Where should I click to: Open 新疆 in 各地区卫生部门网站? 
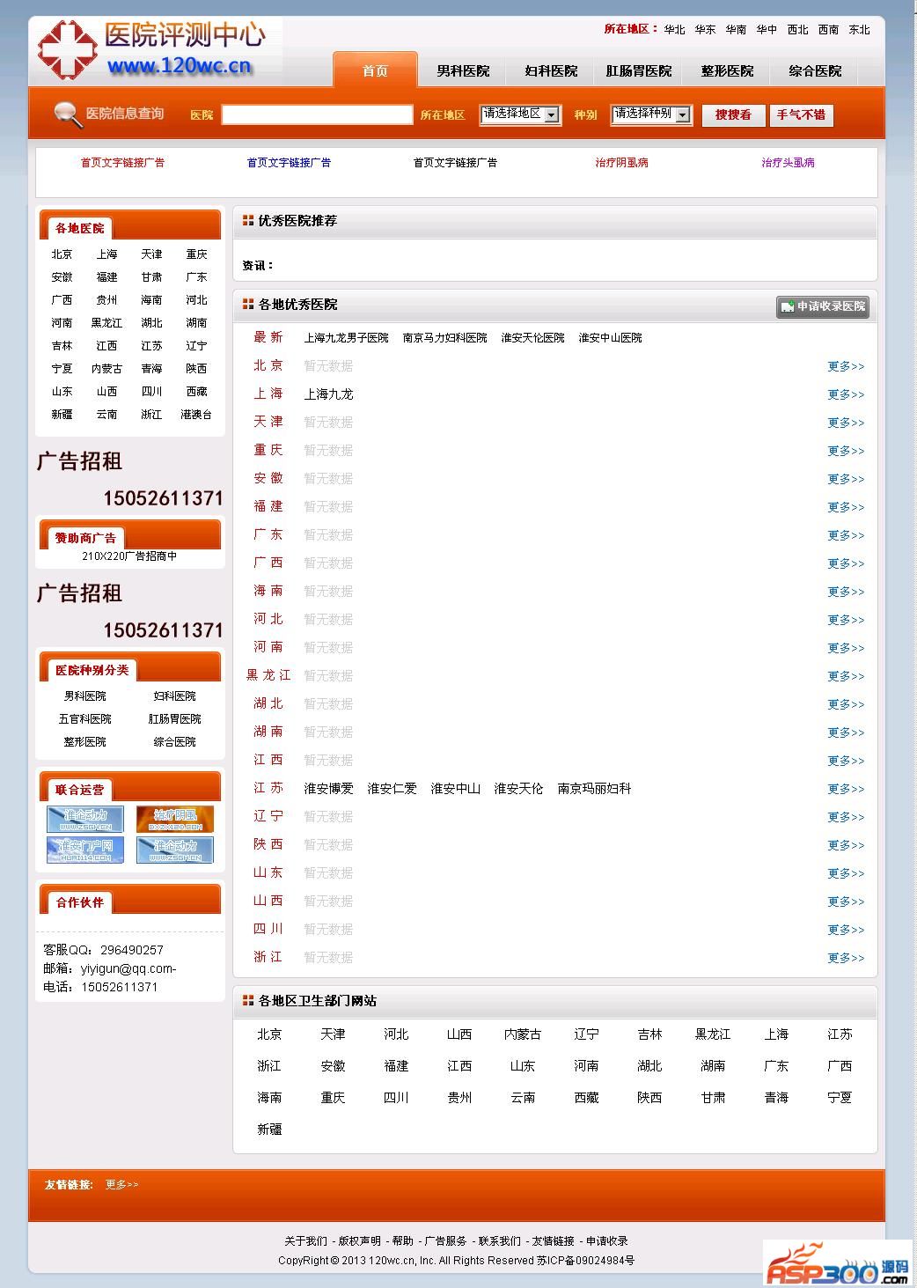click(x=269, y=1130)
